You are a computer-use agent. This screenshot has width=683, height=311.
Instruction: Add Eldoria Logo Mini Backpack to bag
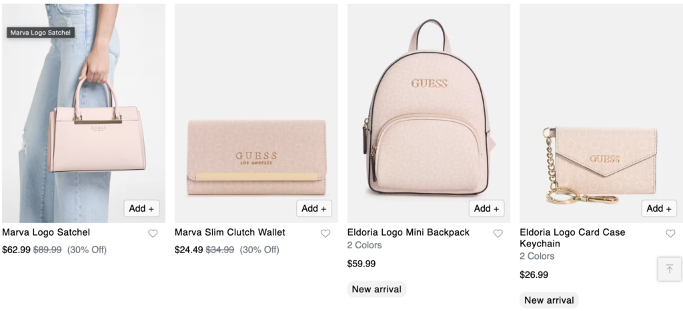point(486,208)
